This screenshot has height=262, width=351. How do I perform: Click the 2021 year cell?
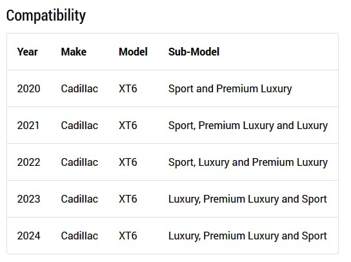(x=28, y=125)
